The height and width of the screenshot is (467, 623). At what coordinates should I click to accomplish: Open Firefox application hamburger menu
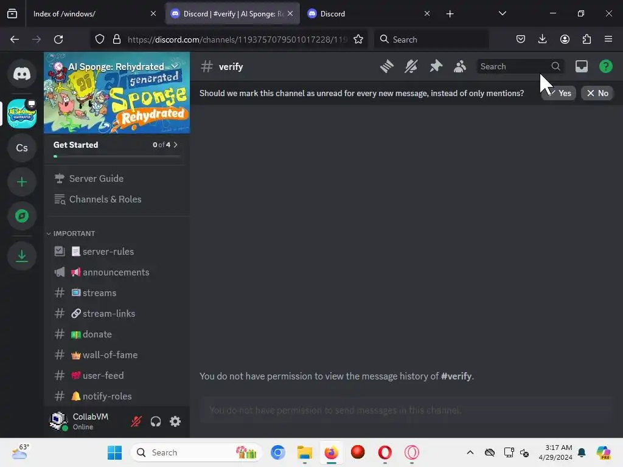click(608, 40)
